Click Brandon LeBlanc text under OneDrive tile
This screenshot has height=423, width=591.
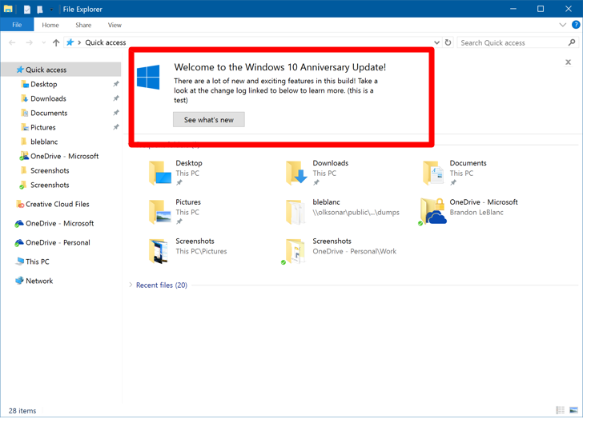[476, 212]
